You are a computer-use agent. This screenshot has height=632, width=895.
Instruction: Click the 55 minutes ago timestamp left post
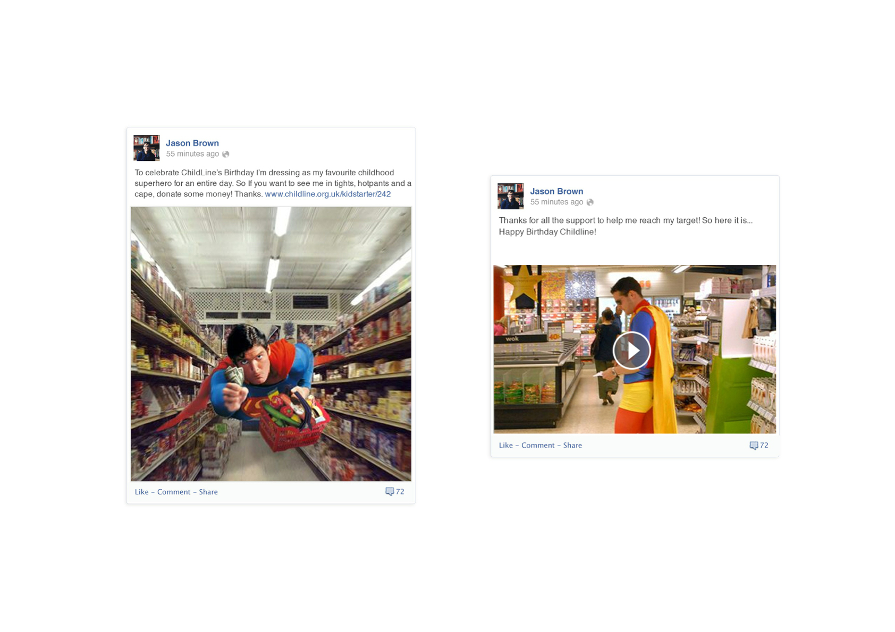tap(192, 154)
